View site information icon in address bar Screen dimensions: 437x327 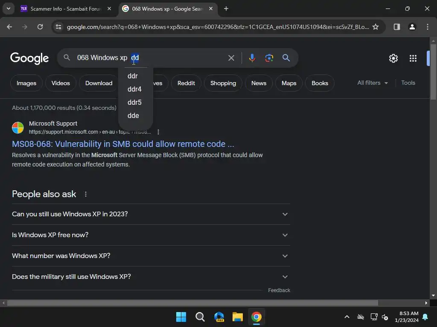[58, 27]
